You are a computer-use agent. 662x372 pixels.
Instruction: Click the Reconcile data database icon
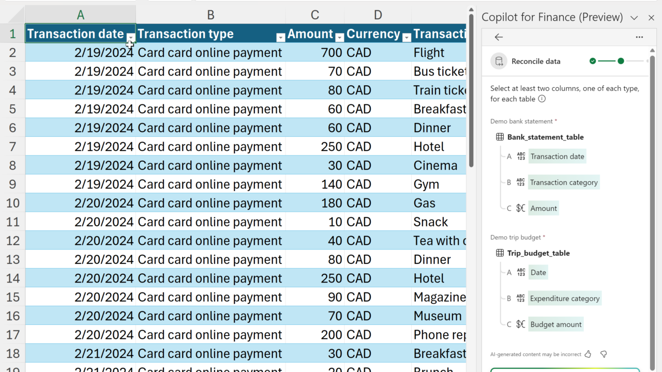(499, 61)
